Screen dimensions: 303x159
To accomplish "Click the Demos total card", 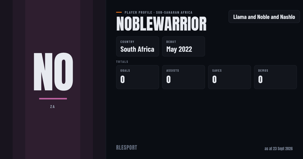I will 275,77.
